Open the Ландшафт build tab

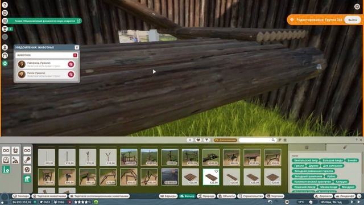point(345,196)
